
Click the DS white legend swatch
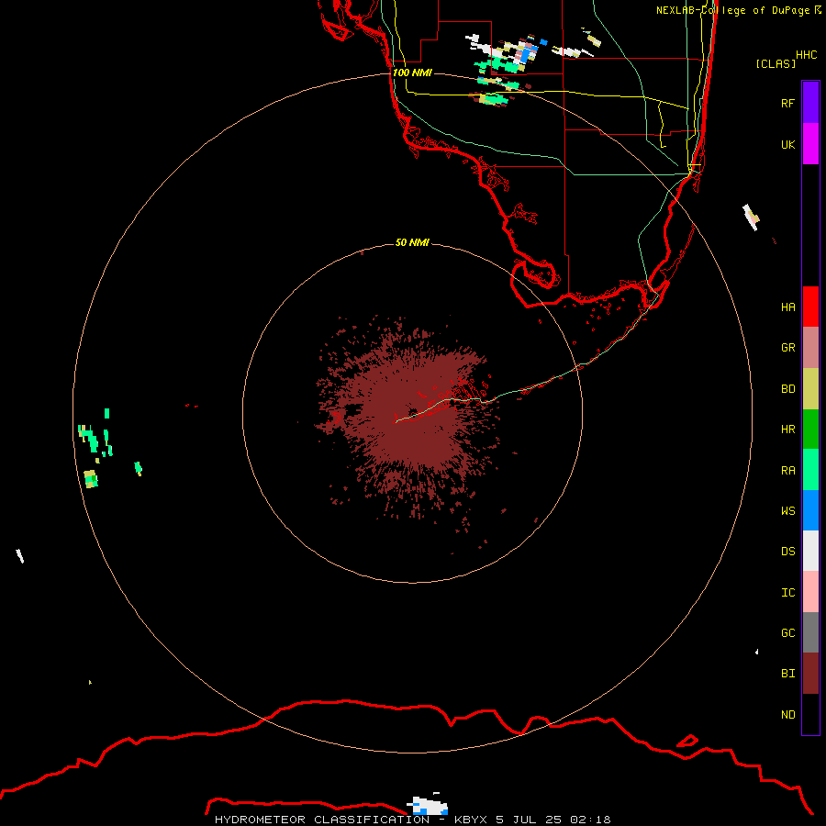(x=810, y=551)
